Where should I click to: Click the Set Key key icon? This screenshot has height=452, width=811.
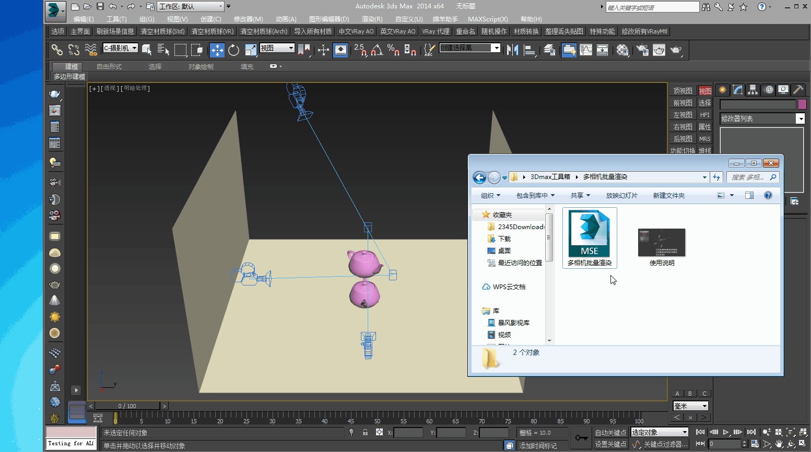click(581, 437)
